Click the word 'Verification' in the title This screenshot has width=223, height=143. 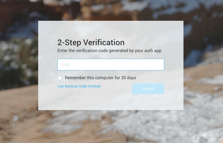pos(104,42)
